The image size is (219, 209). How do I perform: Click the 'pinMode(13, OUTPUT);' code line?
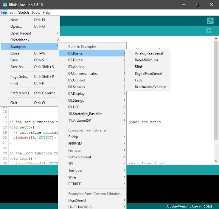point(35,138)
